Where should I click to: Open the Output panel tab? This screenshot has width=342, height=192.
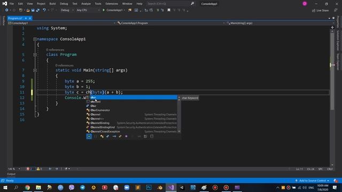(x=11, y=174)
